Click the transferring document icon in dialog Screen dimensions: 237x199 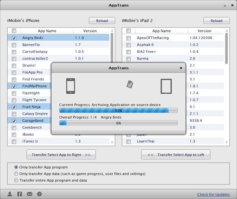130,84
